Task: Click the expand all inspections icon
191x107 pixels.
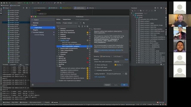Action: [82, 26]
